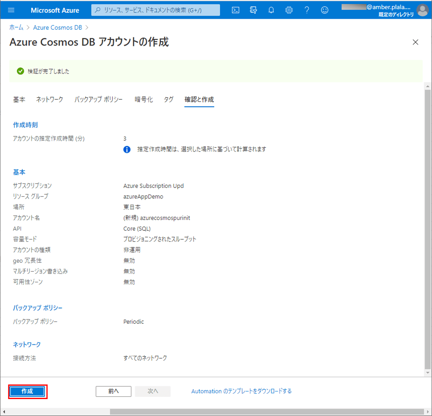432x416 pixels.
Task: Click the resource group value azureAppDemo
Action: [143, 197]
